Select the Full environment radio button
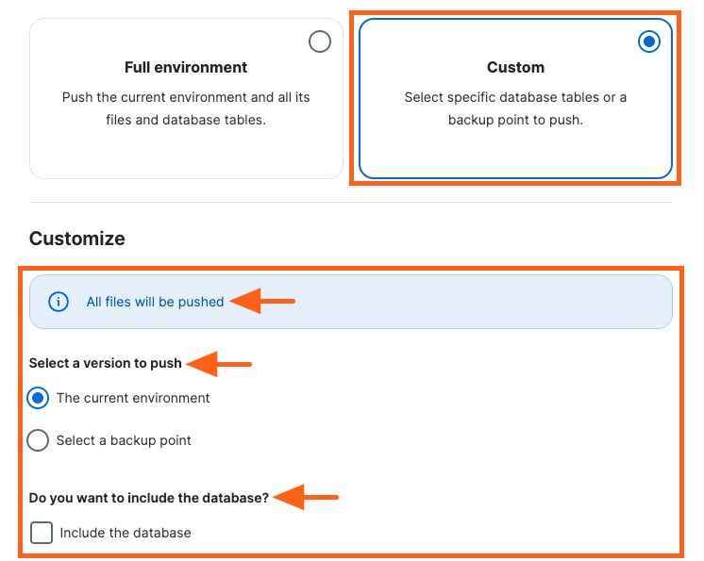 tap(320, 41)
